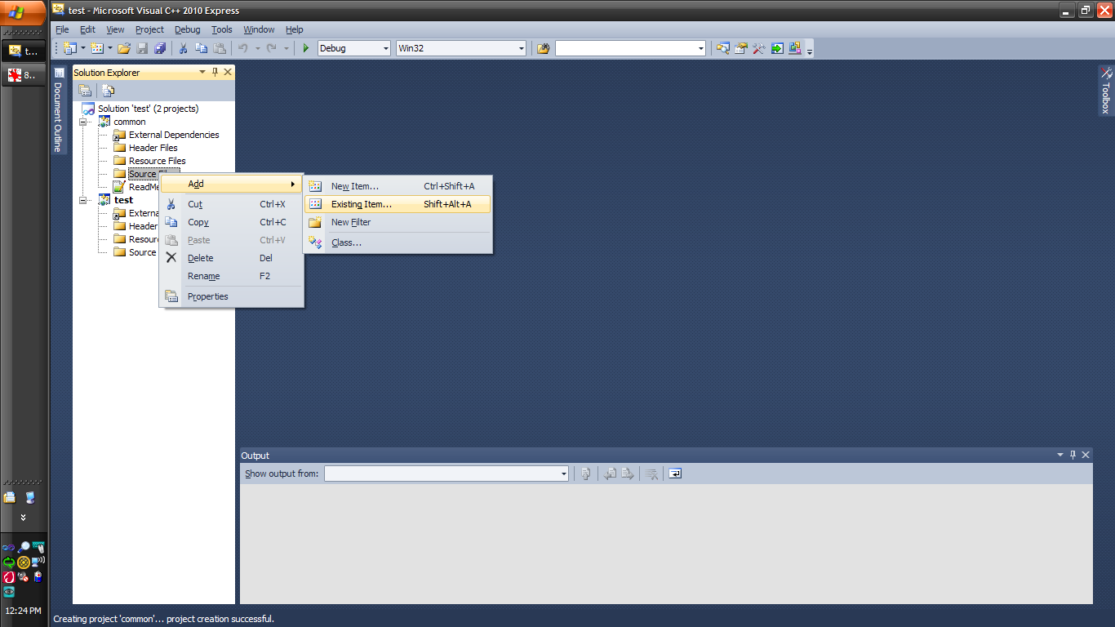Viewport: 1115px width, 627px height.
Task: Click the Copy icon in main toolbar
Action: (201, 48)
